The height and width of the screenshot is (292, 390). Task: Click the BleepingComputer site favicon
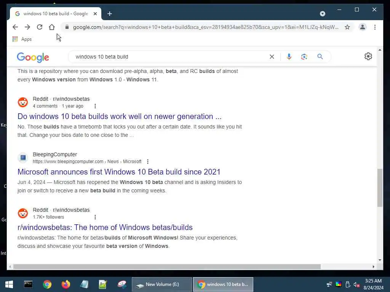point(23,158)
